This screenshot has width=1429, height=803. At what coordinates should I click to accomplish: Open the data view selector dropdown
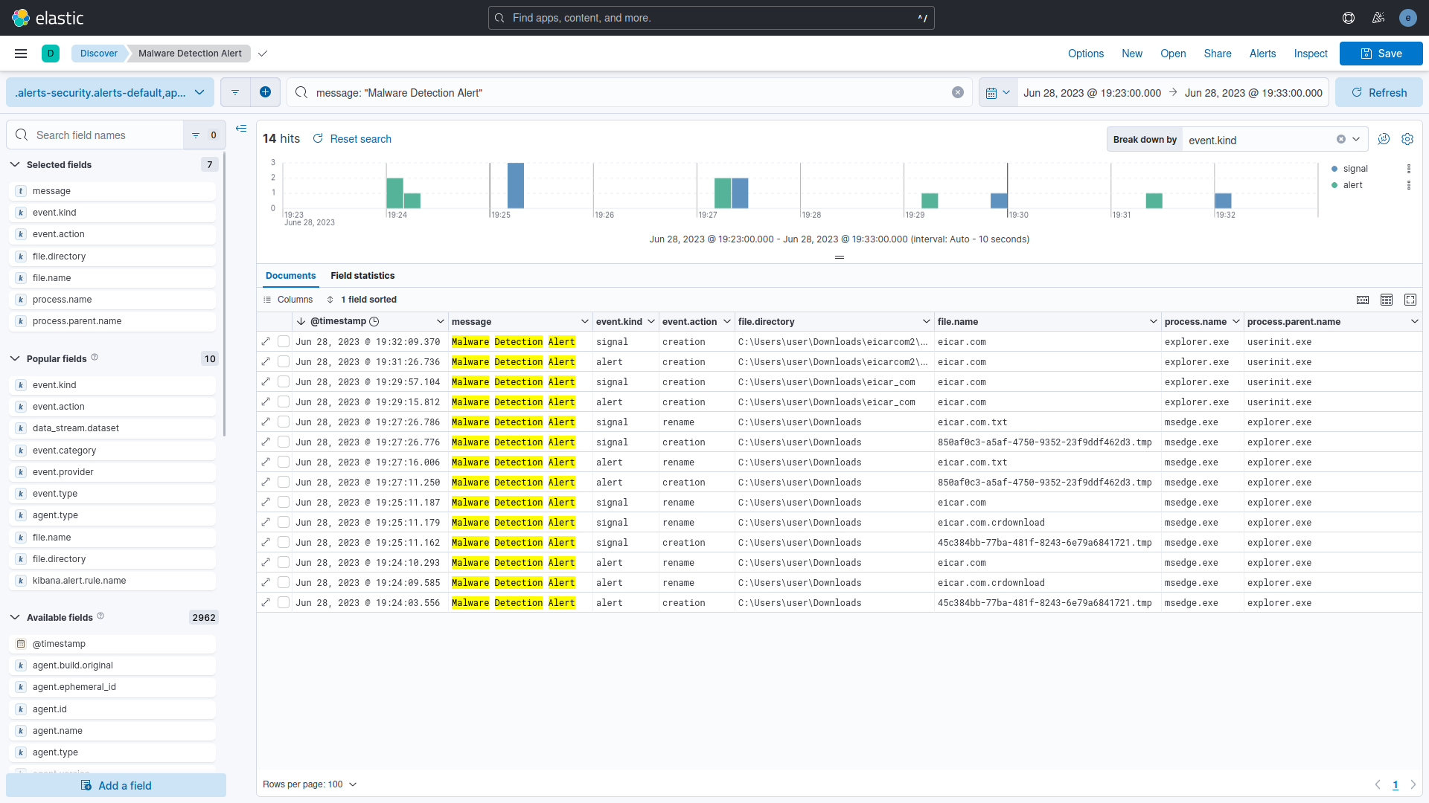pos(110,92)
